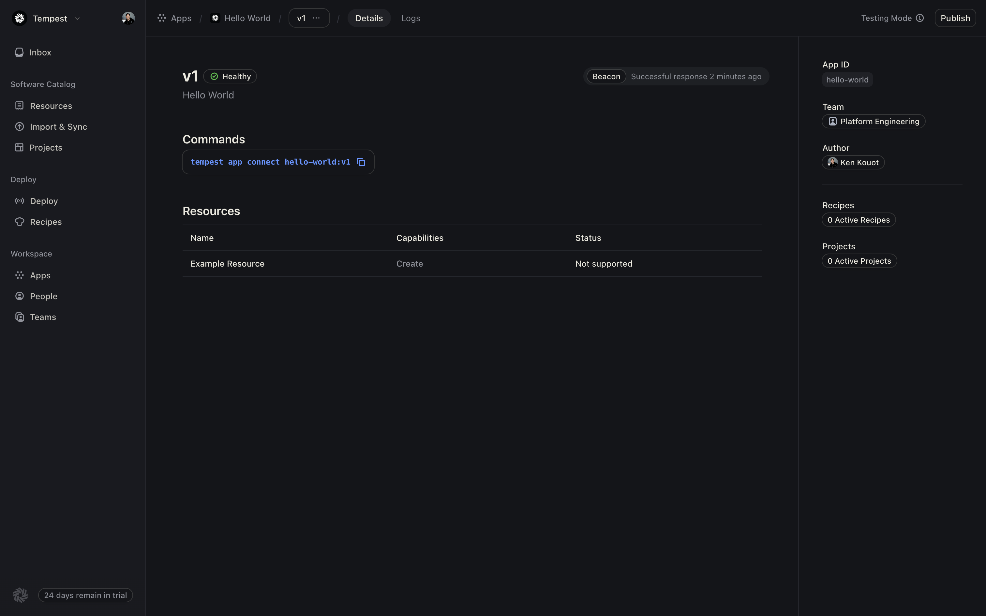Click the 0 Active Recipes badge
This screenshot has width=986, height=616.
[858, 220]
